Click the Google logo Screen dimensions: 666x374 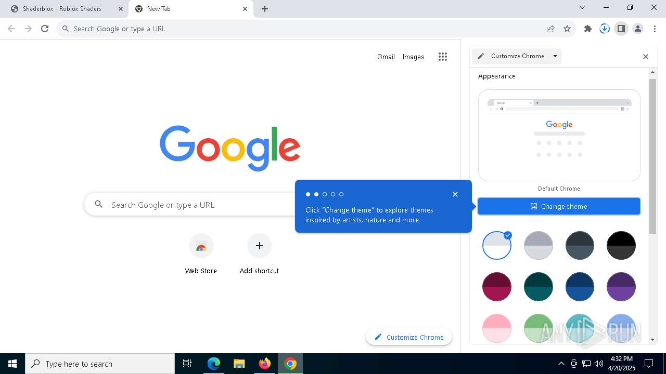230,148
